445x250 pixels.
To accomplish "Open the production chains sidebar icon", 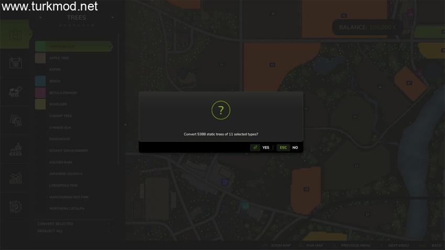I will coord(15,149).
